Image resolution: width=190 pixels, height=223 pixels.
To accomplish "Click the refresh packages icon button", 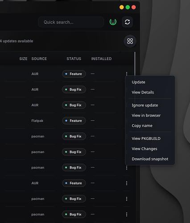I will (127, 22).
